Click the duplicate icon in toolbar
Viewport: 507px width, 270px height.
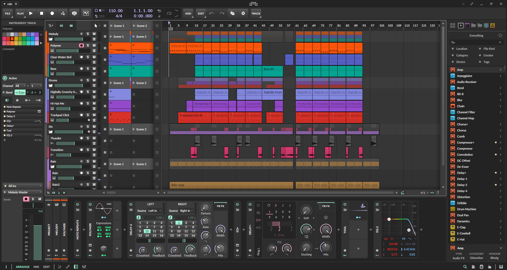tap(232, 13)
